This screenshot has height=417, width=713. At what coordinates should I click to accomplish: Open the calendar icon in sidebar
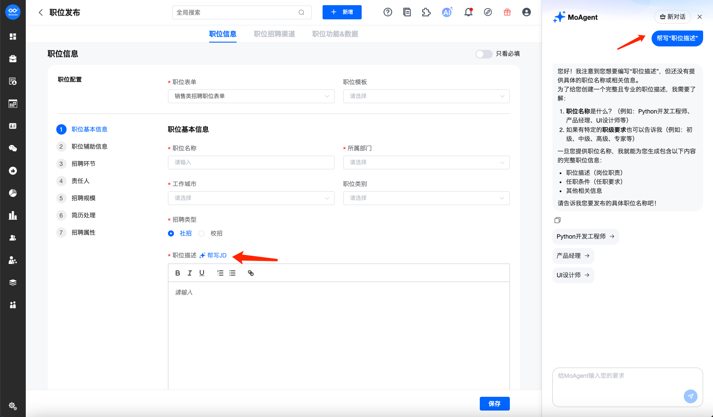coord(13,104)
